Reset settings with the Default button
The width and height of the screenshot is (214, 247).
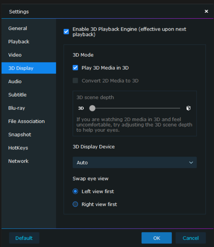(x=24, y=238)
